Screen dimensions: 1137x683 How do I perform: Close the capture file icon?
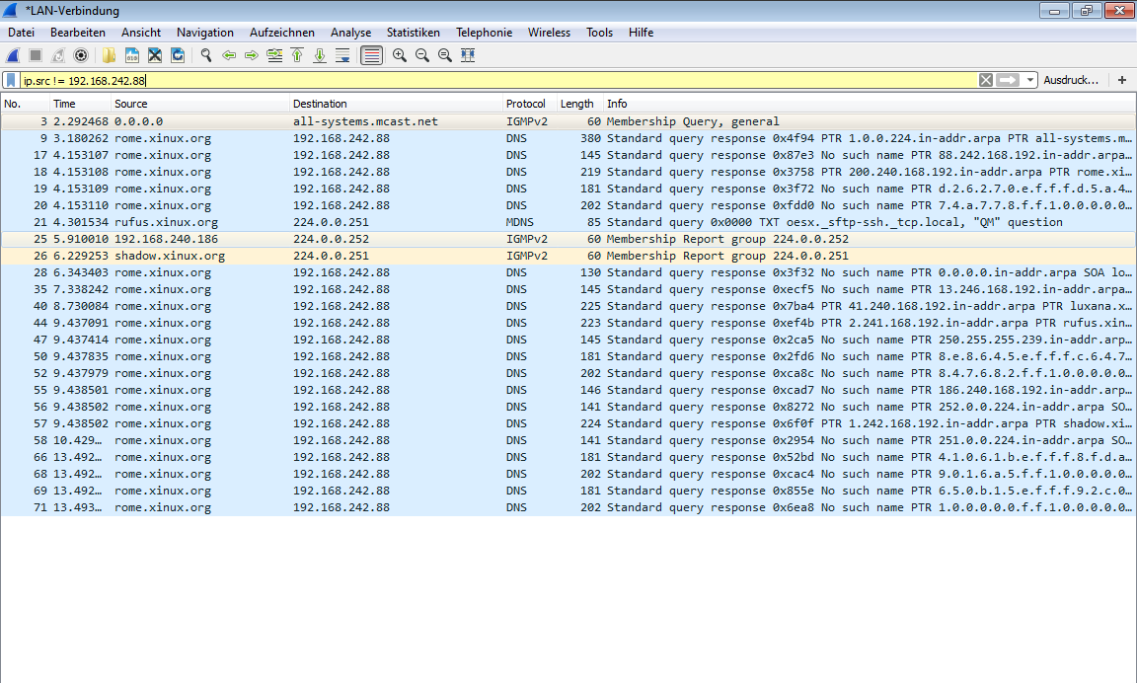tap(154, 55)
